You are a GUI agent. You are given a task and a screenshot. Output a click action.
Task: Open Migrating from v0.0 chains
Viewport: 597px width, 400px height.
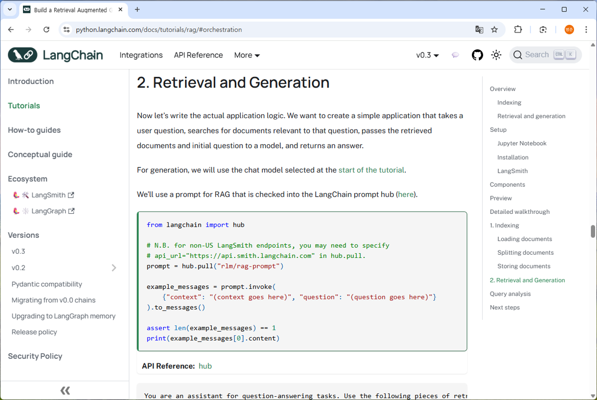[54, 300]
